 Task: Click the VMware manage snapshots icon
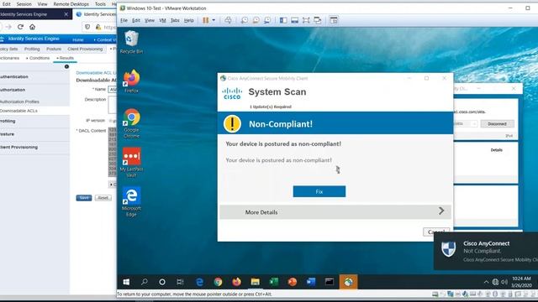267,20
